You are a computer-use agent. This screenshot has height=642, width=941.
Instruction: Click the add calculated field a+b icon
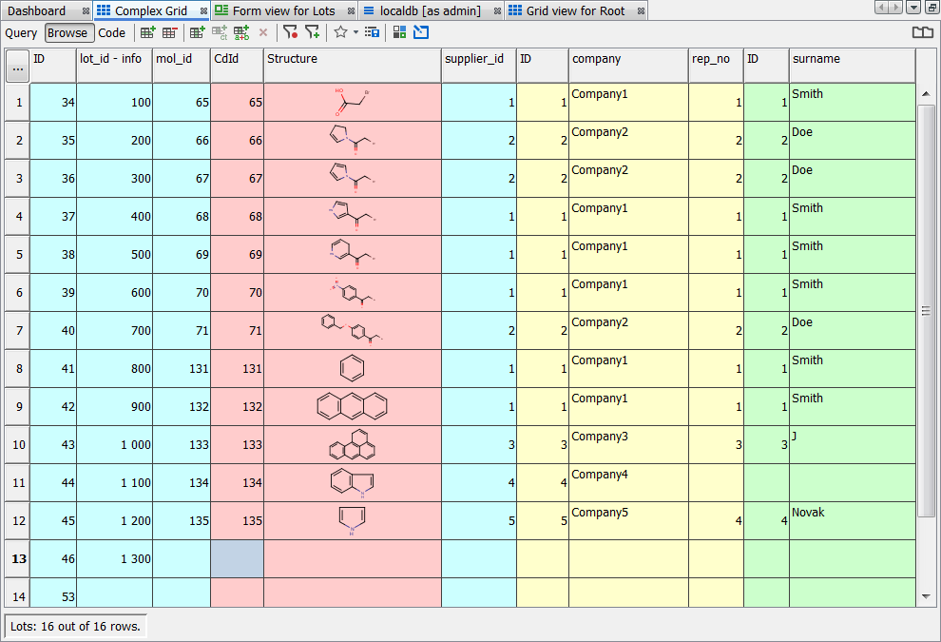tap(241, 32)
